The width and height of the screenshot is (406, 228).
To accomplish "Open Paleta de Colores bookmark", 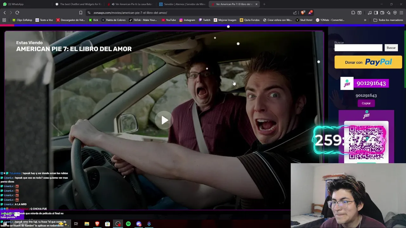I will pos(114,20).
